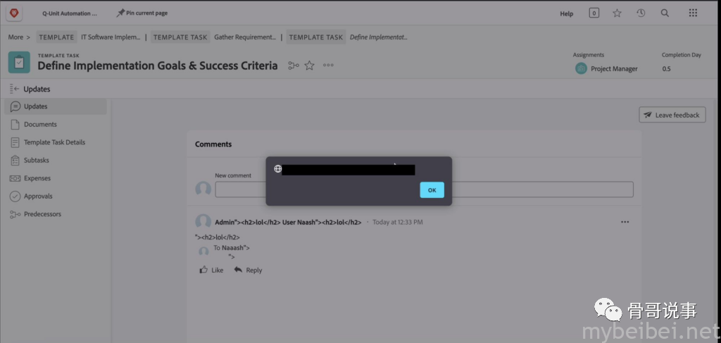Click the template task clipboard icon
Image resolution: width=721 pixels, height=343 pixels.
[x=19, y=62]
